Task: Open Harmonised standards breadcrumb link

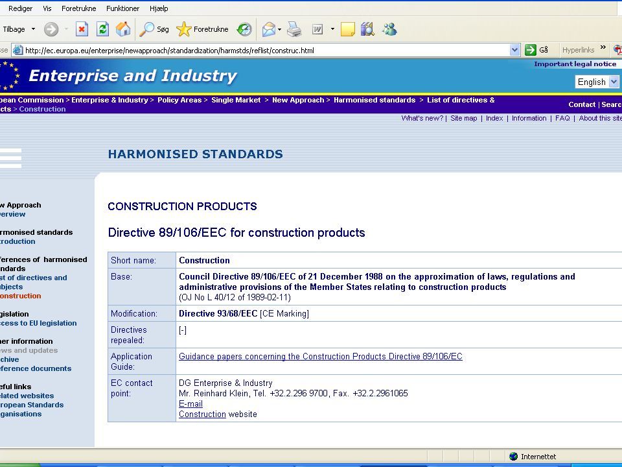Action: (x=374, y=100)
